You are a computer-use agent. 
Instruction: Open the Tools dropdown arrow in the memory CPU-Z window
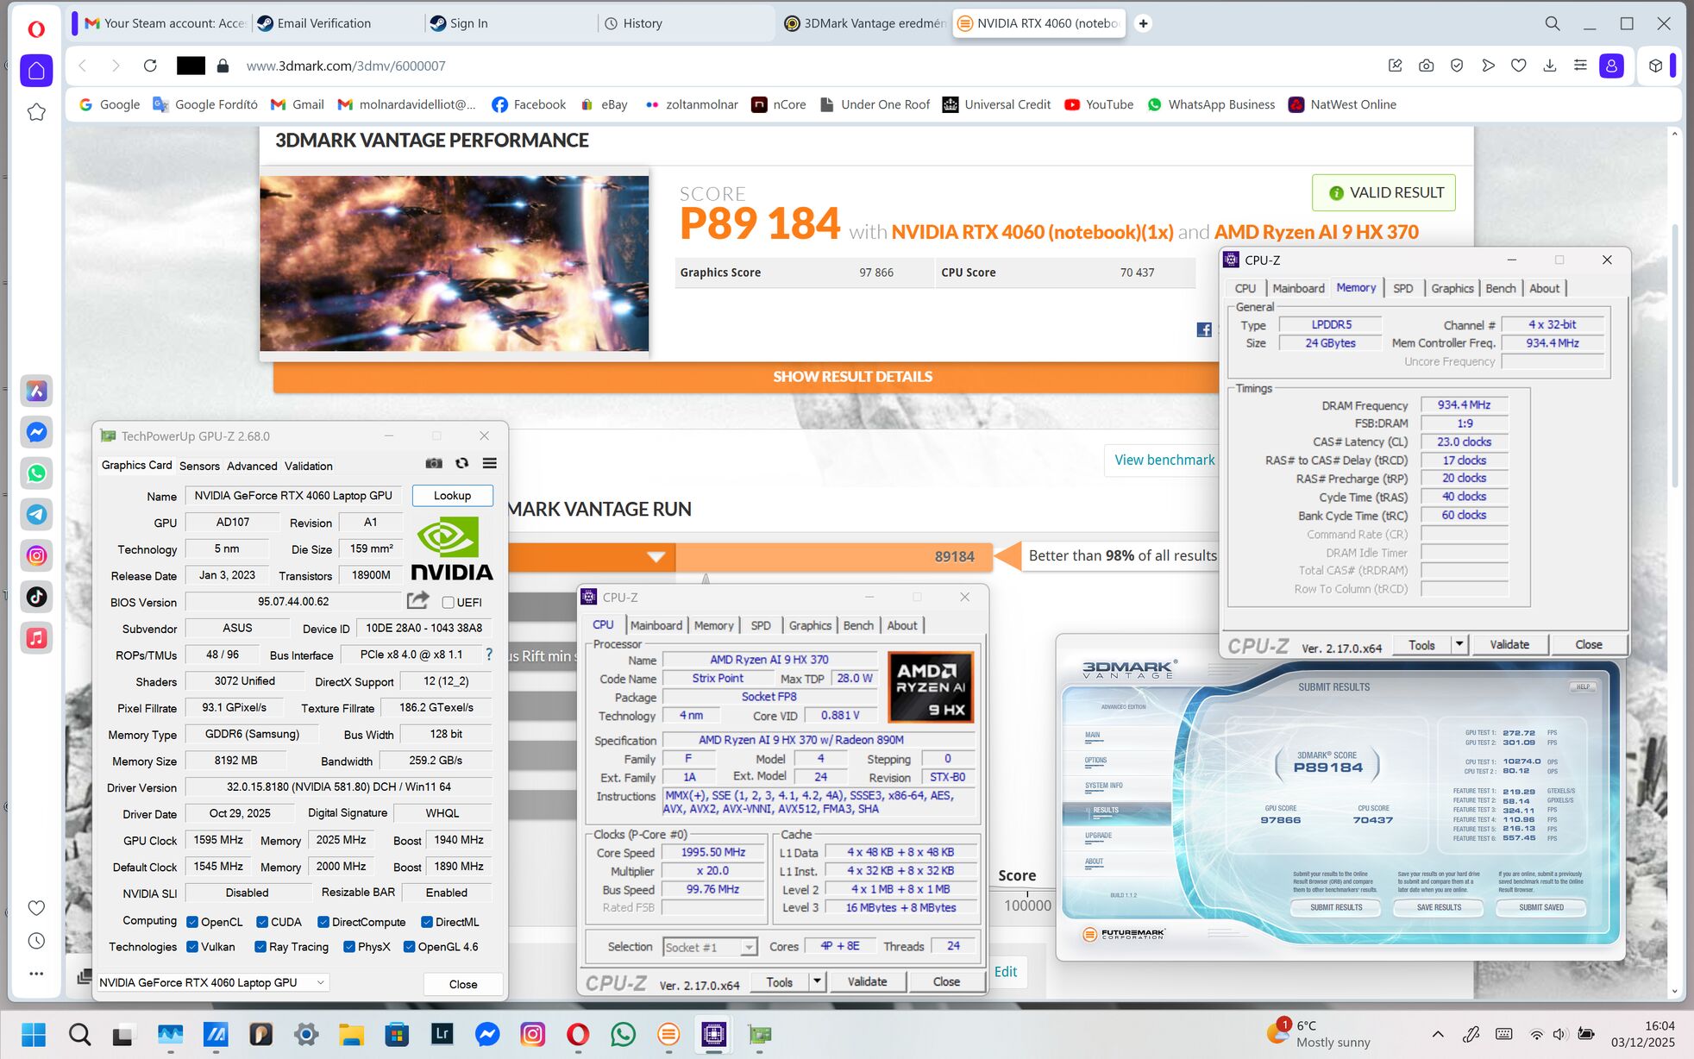pos(1459,644)
